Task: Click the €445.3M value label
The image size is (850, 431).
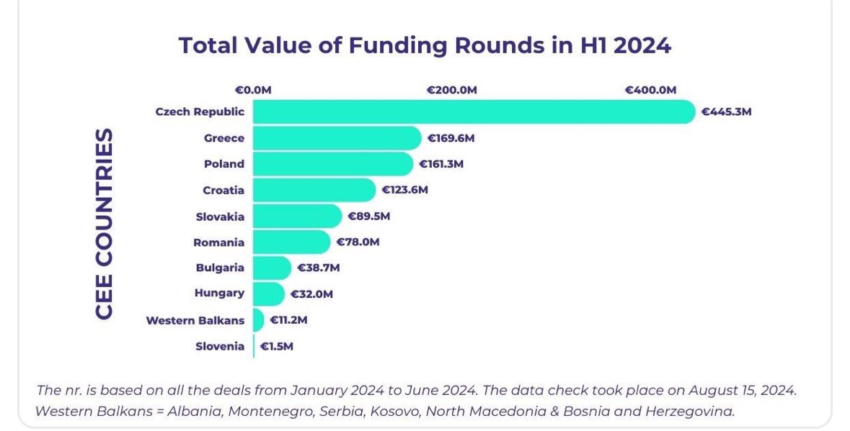Action: (x=727, y=112)
